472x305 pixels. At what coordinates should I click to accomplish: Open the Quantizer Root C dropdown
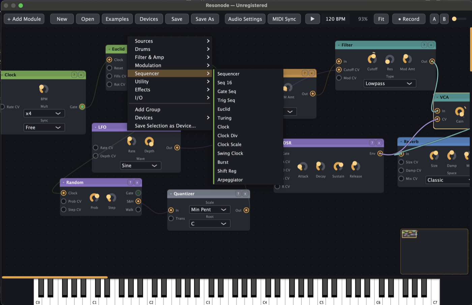[x=210, y=224]
